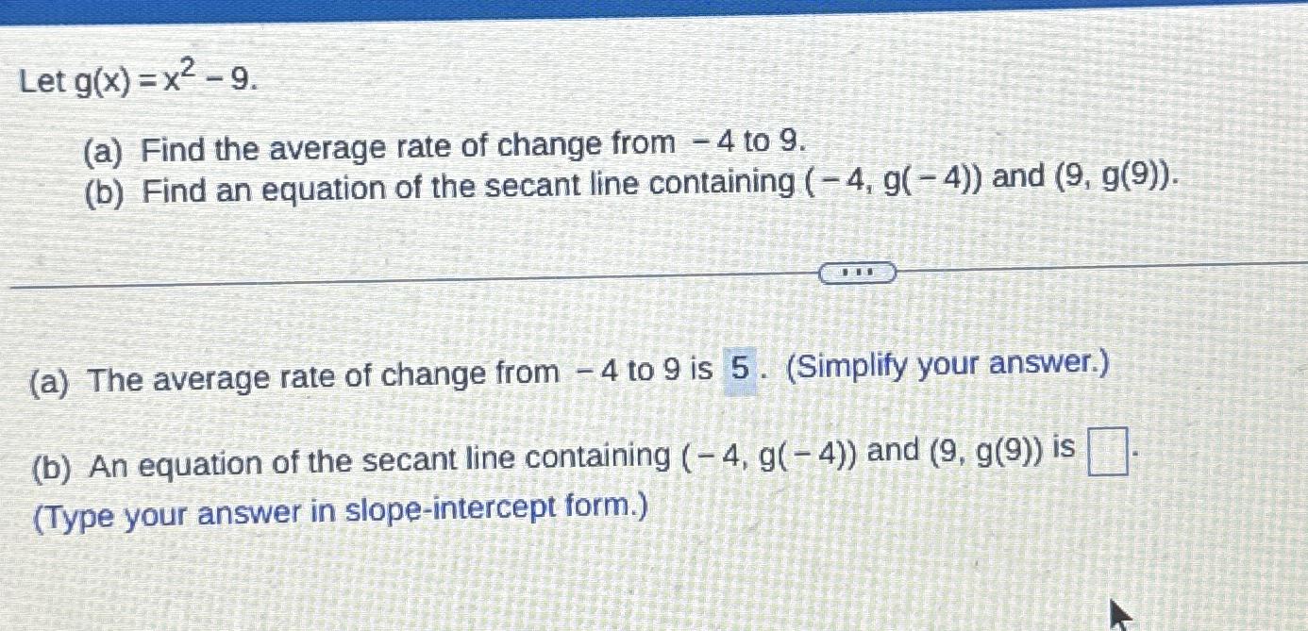Click the answered statement for part (a)

click(377, 373)
